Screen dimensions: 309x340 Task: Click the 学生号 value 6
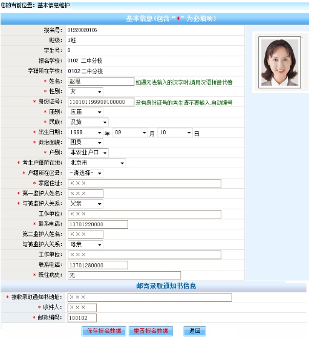coord(69,51)
